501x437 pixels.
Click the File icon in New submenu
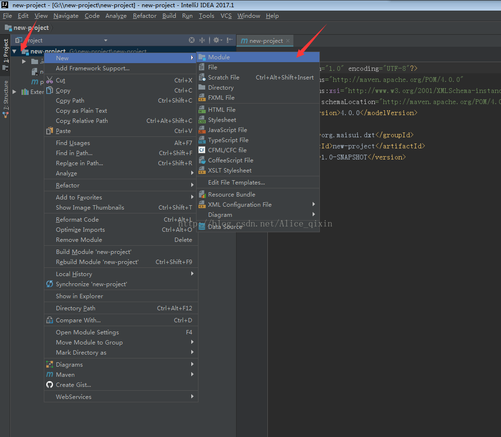[202, 67]
